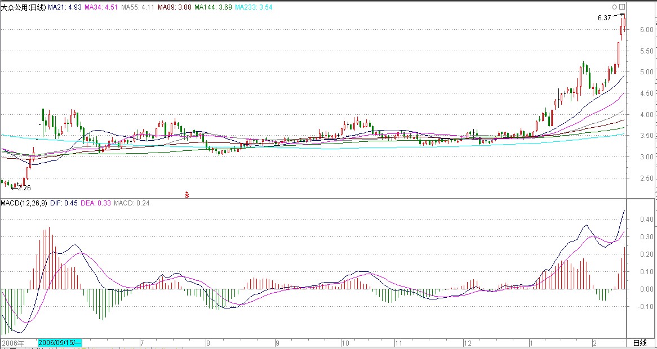Screen dimensions: 657x349
Task: Select the MA233 cyan average label
Action: point(252,7)
